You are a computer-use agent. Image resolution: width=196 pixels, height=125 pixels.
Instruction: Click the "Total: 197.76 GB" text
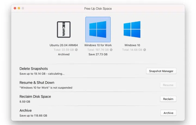[98, 50]
